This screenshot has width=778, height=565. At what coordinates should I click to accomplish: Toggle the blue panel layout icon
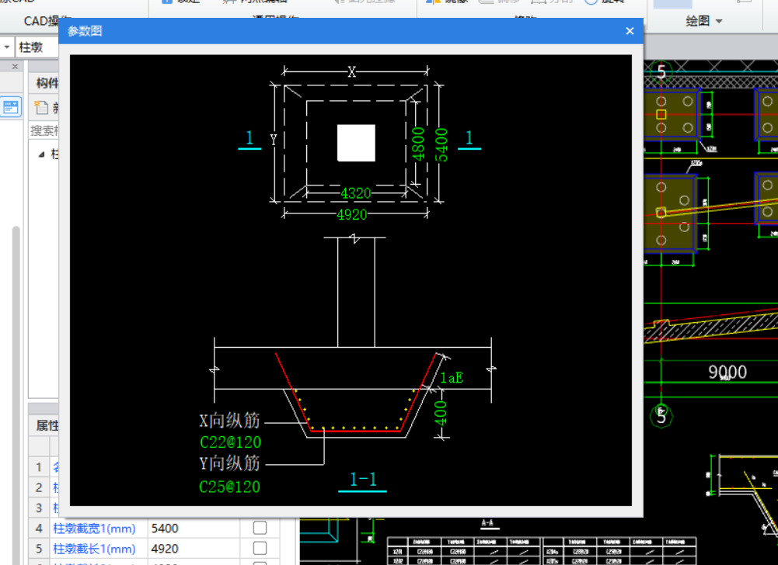click(x=10, y=106)
